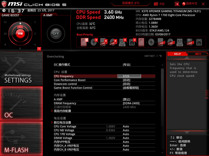Image resolution: width=209 pixels, height=156 pixels.
Task: Select the UEFI CD/DVD boot device icon
Action: (x=94, y=42)
